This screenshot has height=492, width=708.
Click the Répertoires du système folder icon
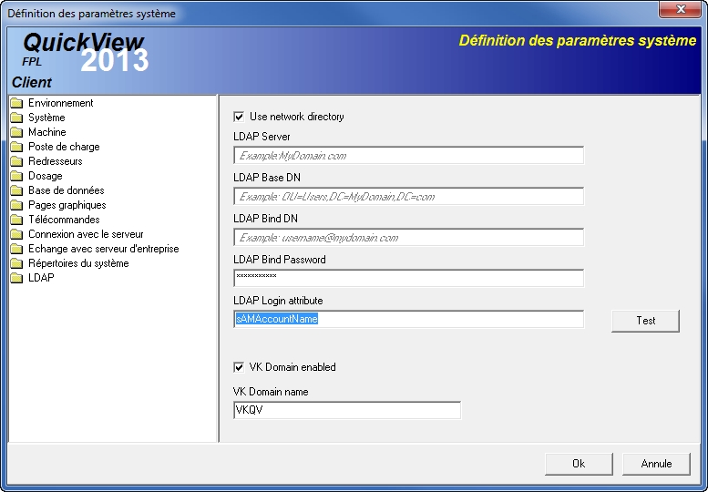[x=16, y=263]
